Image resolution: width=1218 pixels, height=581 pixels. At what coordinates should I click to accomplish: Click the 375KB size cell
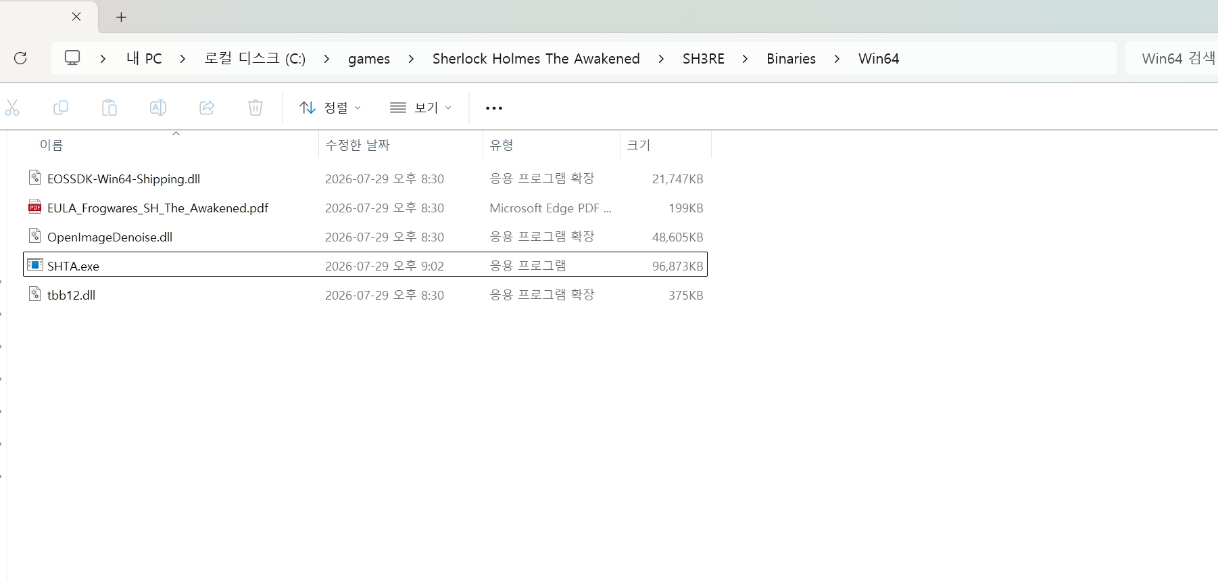point(686,295)
